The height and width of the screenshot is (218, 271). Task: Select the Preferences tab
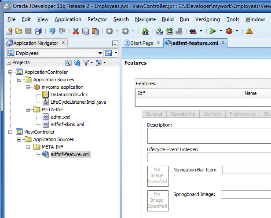click(242, 114)
